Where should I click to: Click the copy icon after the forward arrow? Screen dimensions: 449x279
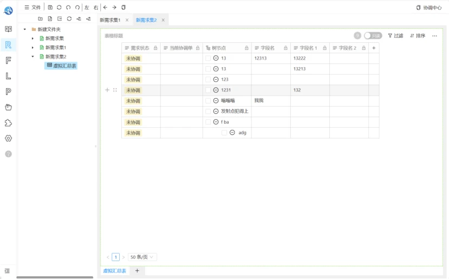123,8
